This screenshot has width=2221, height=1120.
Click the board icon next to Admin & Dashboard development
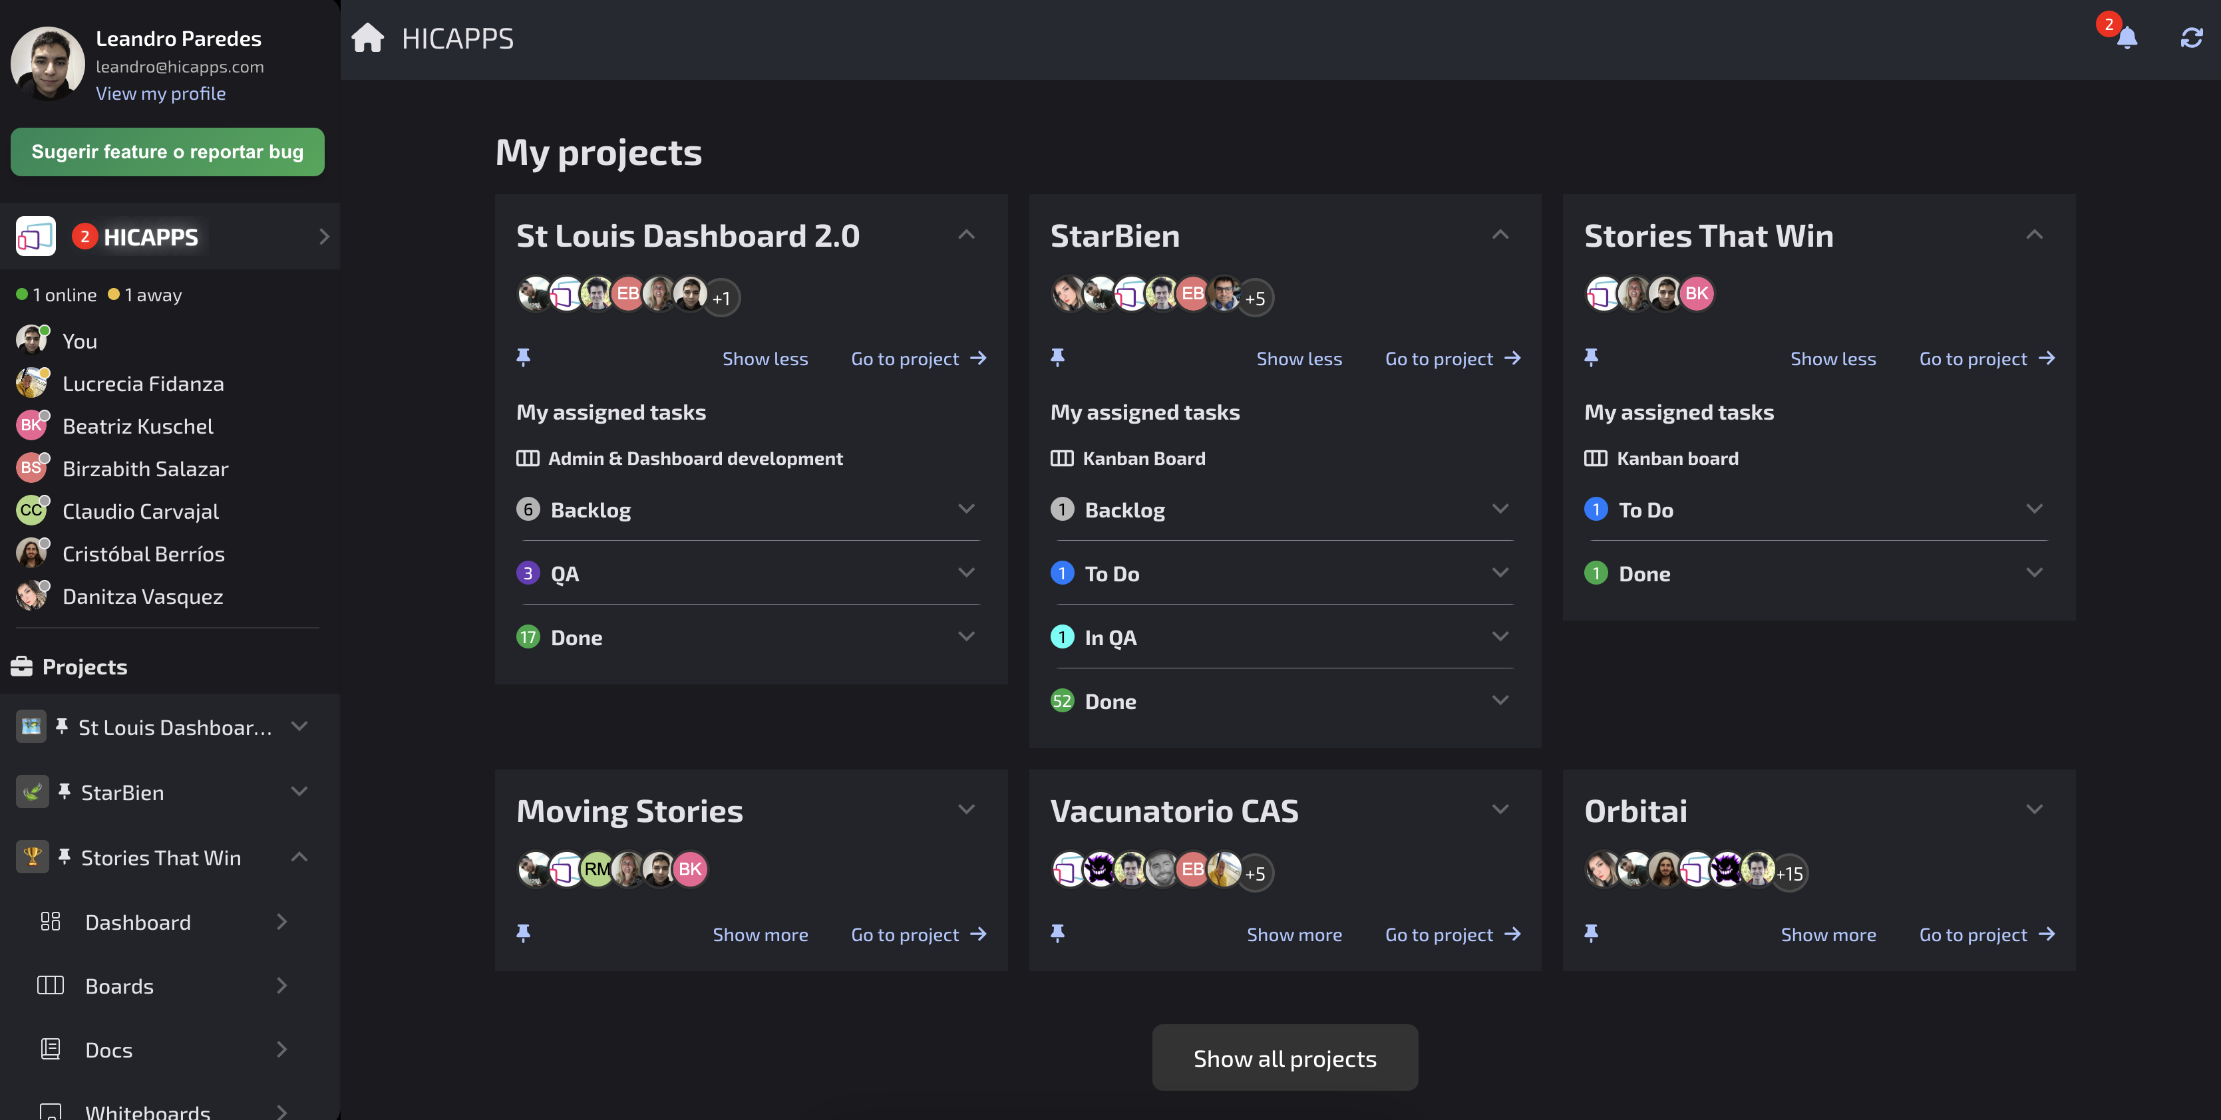528,458
